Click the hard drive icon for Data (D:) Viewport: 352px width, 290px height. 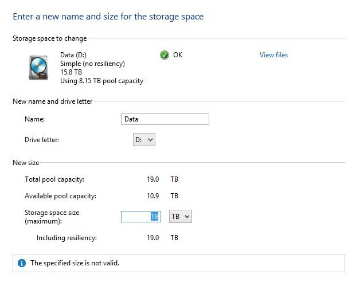click(39, 67)
